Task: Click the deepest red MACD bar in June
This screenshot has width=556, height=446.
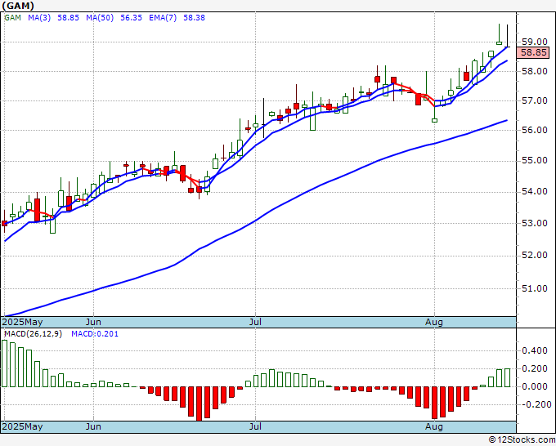Action: pos(199,404)
